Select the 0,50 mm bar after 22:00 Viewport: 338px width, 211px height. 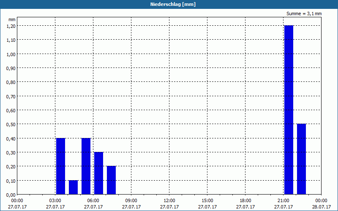[x=301, y=159]
